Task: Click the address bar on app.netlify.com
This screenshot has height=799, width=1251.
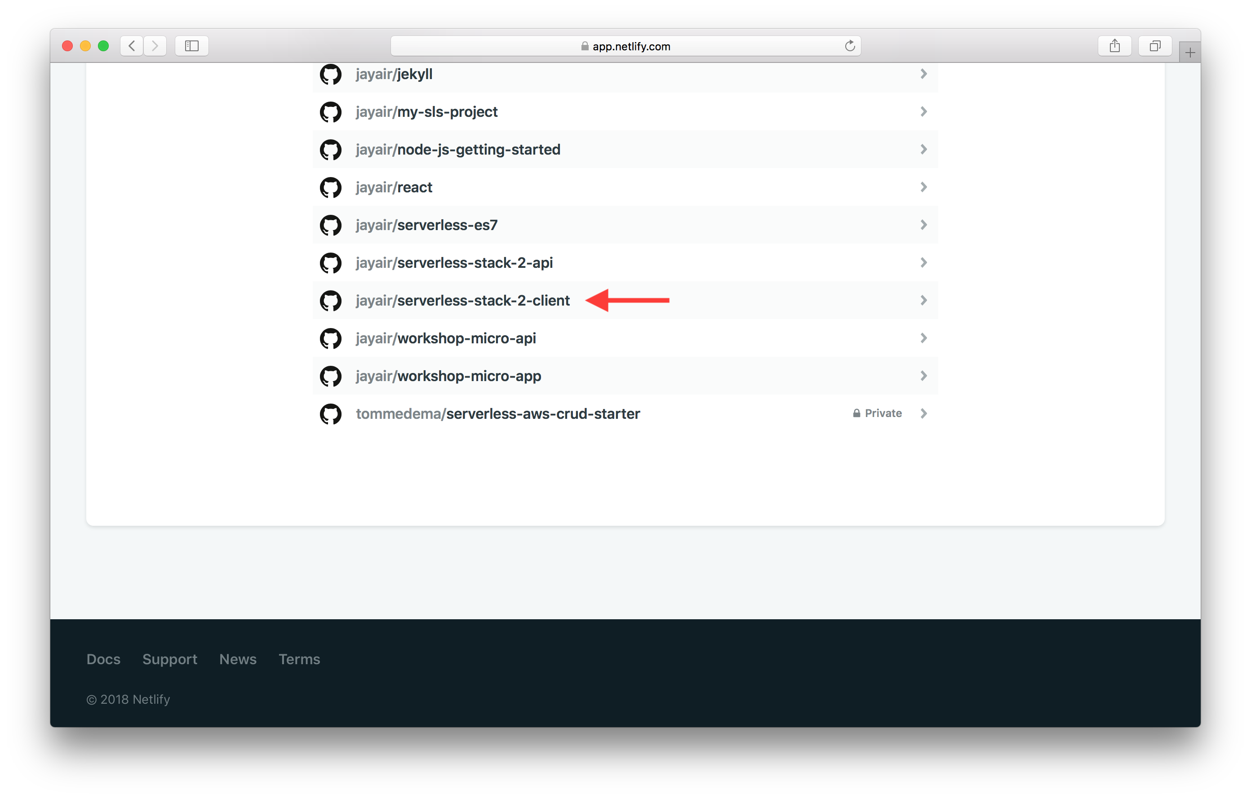Action: (625, 45)
